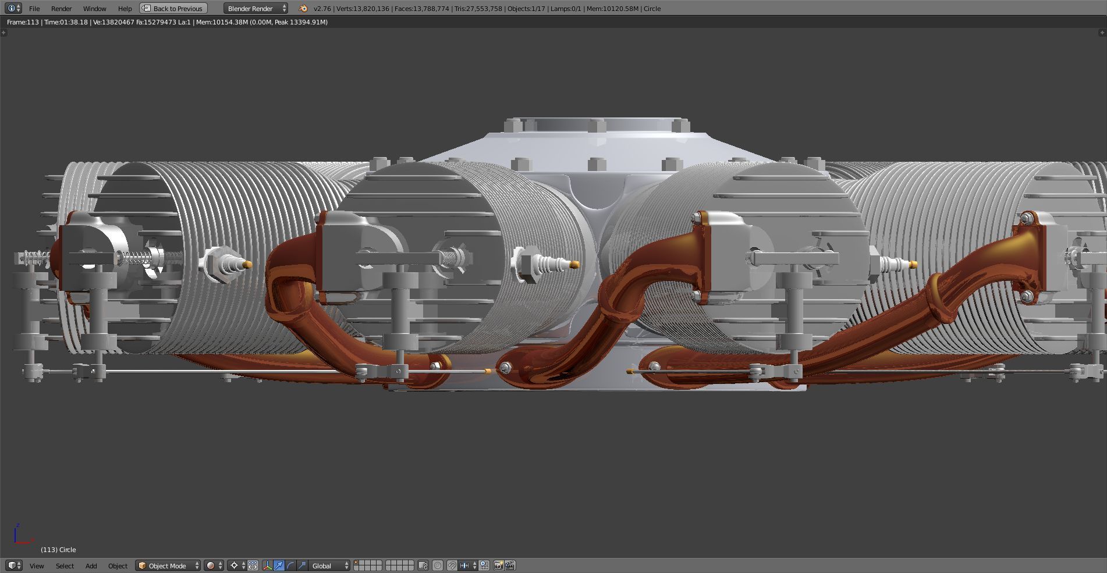
Task: Select the scale manipulator icon
Action: [302, 565]
